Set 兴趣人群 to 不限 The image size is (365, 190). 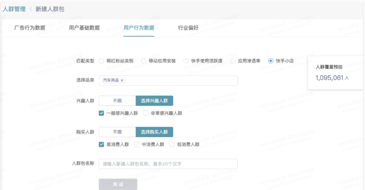point(117,101)
